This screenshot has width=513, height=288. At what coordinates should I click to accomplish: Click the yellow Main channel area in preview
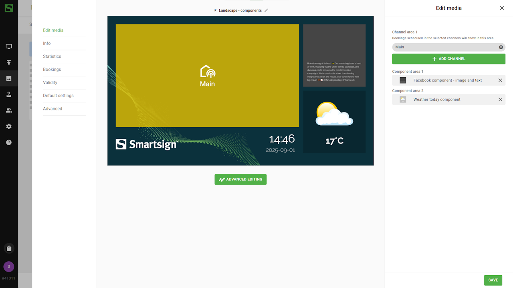click(x=207, y=76)
